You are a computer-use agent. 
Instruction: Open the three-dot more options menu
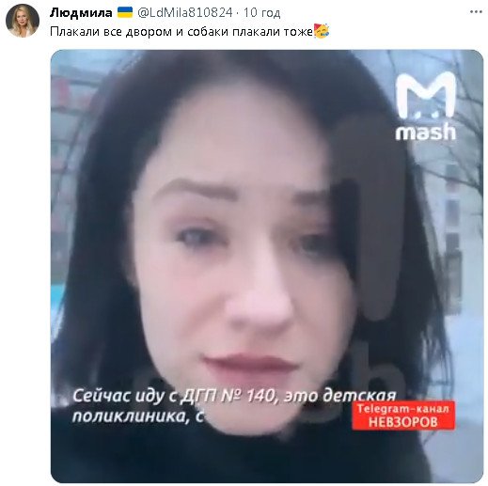[x=476, y=12]
